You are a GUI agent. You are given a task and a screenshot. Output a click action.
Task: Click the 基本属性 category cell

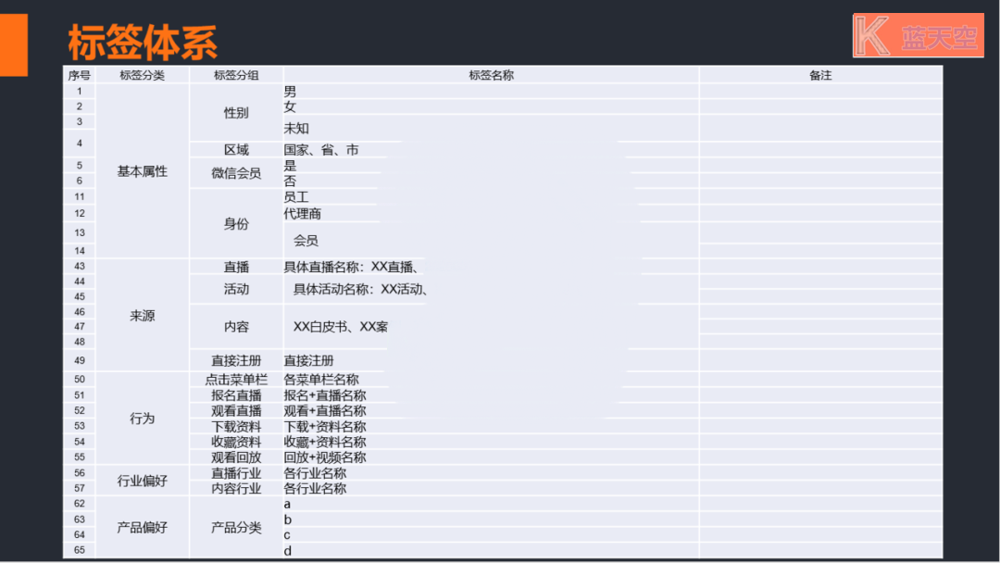pos(142,171)
